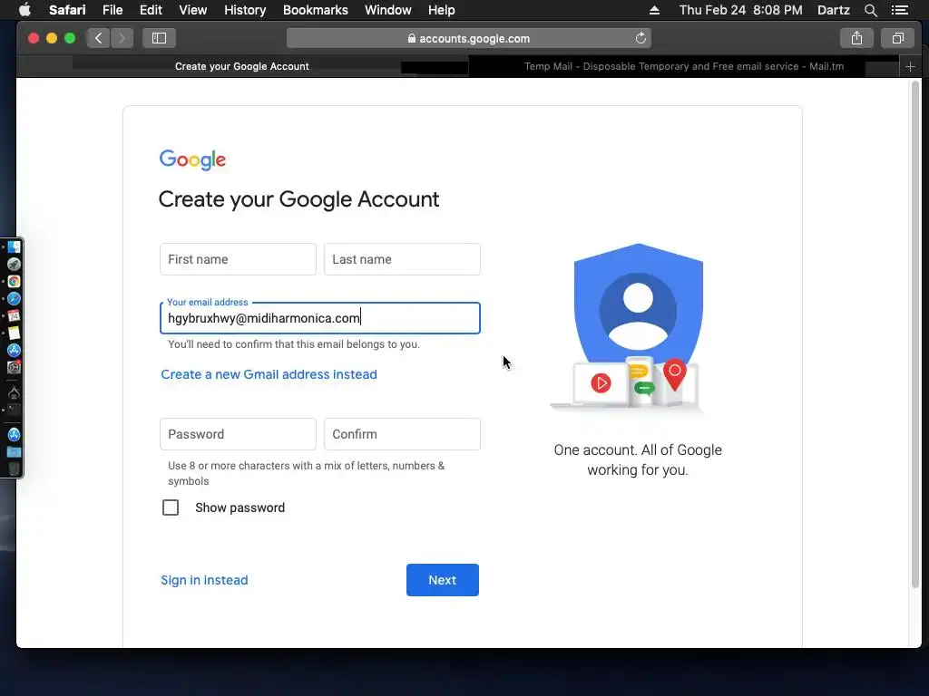Viewport: 929px width, 696px height.
Task: Click the email address field
Action: (320, 318)
